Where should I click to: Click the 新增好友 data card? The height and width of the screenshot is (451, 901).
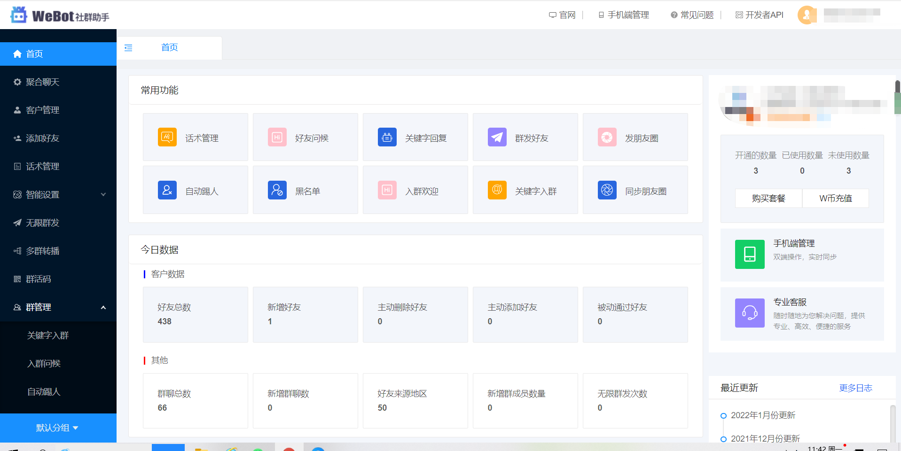click(306, 314)
